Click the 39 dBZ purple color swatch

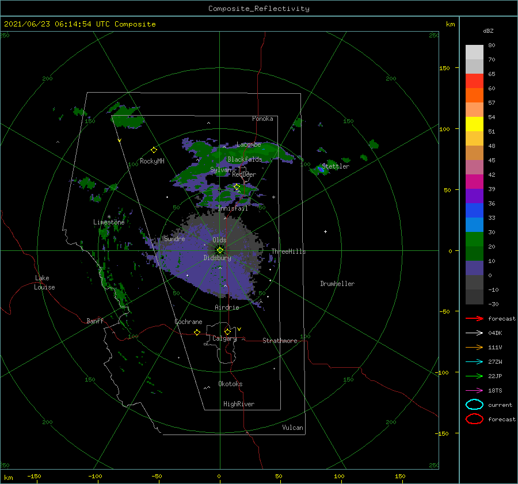pyautogui.click(x=474, y=196)
